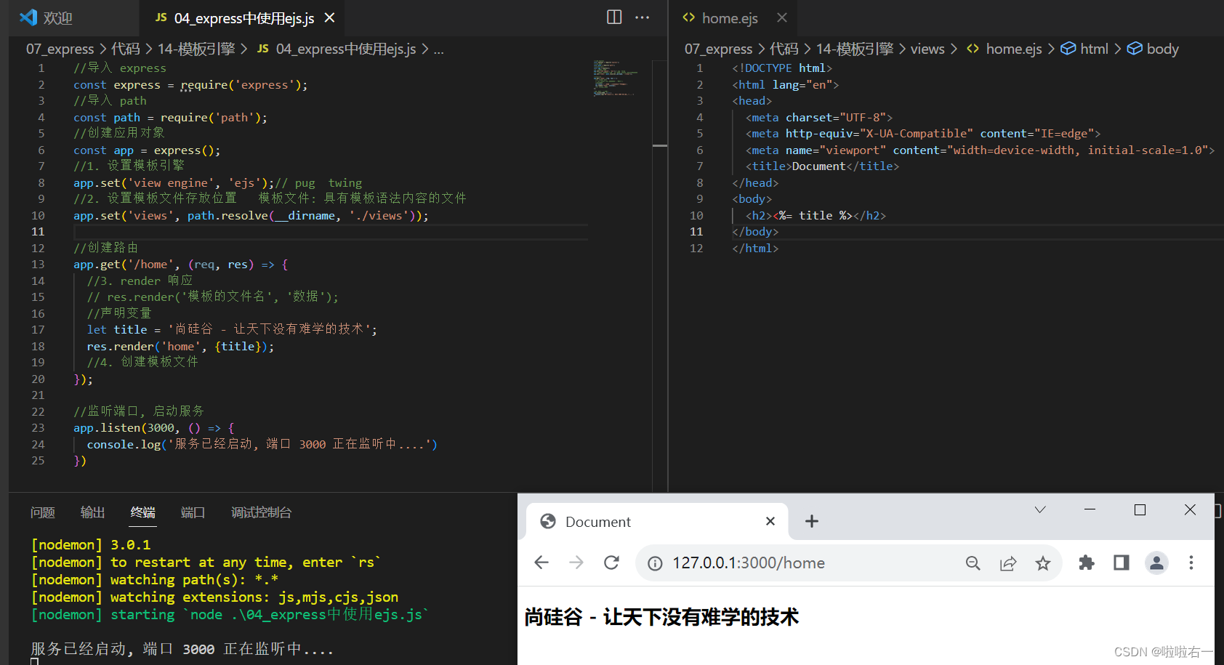Image resolution: width=1224 pixels, height=665 pixels.
Task: Click the split editor icon
Action: 614,17
